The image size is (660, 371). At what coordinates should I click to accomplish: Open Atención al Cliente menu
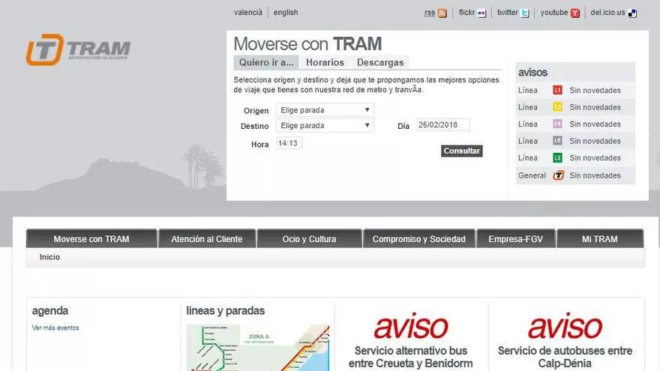206,239
